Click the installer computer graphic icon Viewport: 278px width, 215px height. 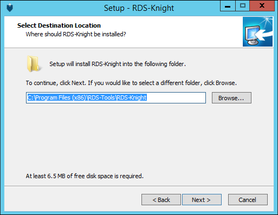point(257,31)
